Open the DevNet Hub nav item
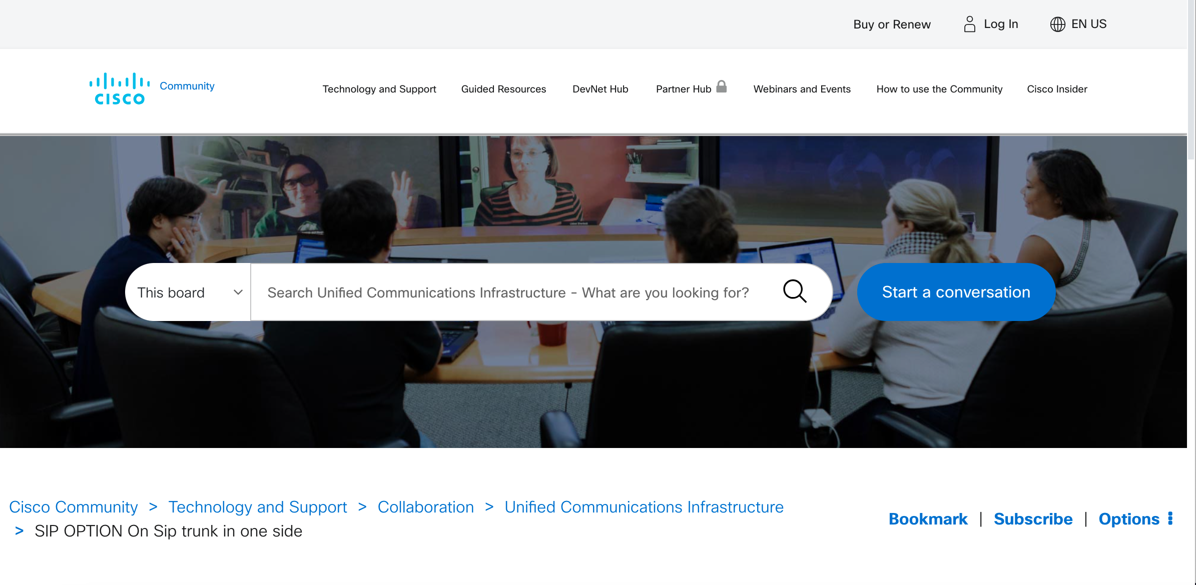1196x585 pixels. (x=600, y=89)
